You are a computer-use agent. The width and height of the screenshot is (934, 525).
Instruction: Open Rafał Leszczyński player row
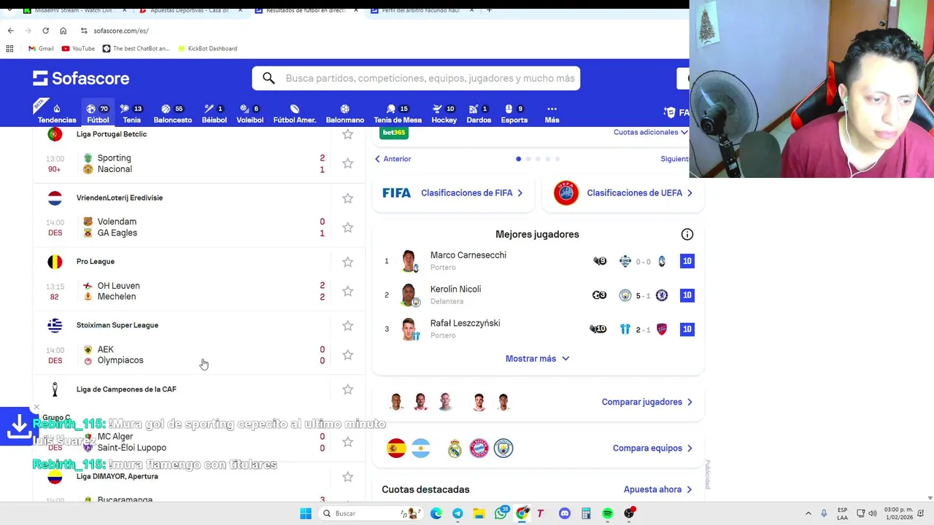click(x=538, y=329)
